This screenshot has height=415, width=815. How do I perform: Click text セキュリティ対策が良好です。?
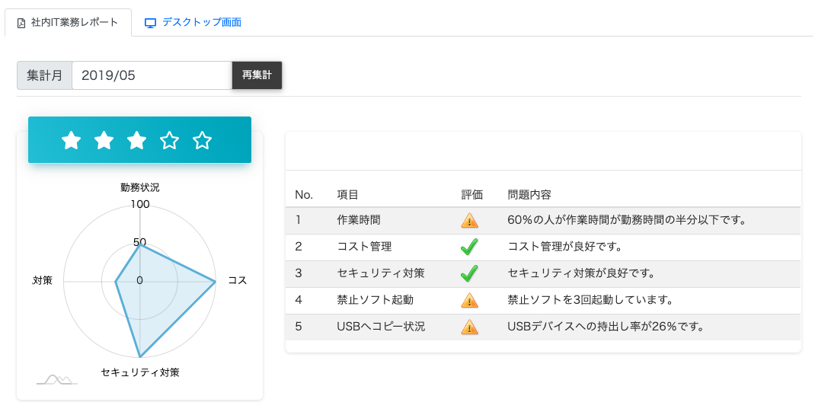click(x=581, y=273)
